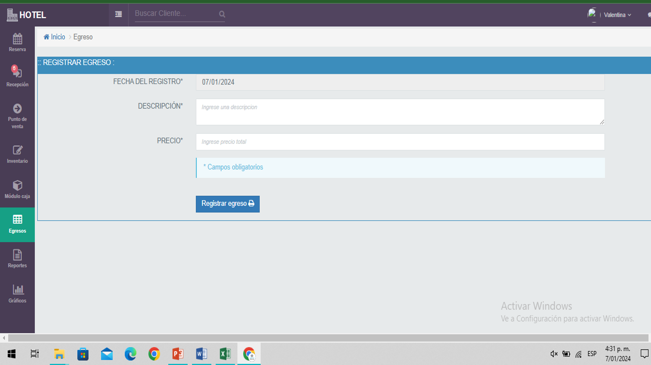This screenshot has width=651, height=365.
Task: Open File Explorer from taskbar
Action: [x=59, y=354]
